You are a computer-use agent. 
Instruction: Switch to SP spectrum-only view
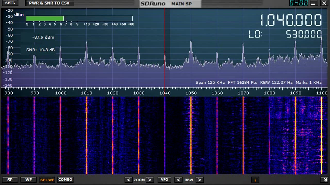tap(10, 180)
